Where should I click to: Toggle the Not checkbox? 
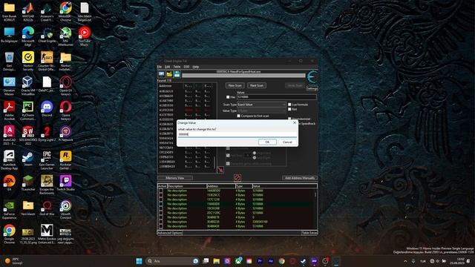coord(289,109)
